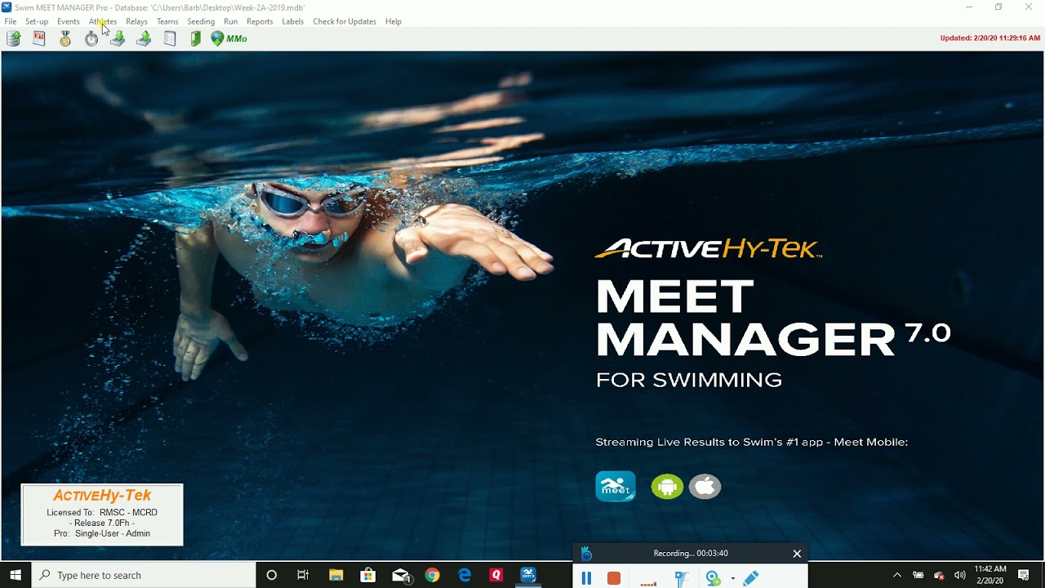
Task: Open the Labels menu
Action: click(x=293, y=21)
